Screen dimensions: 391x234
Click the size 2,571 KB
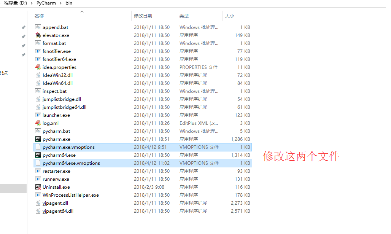tap(240, 211)
